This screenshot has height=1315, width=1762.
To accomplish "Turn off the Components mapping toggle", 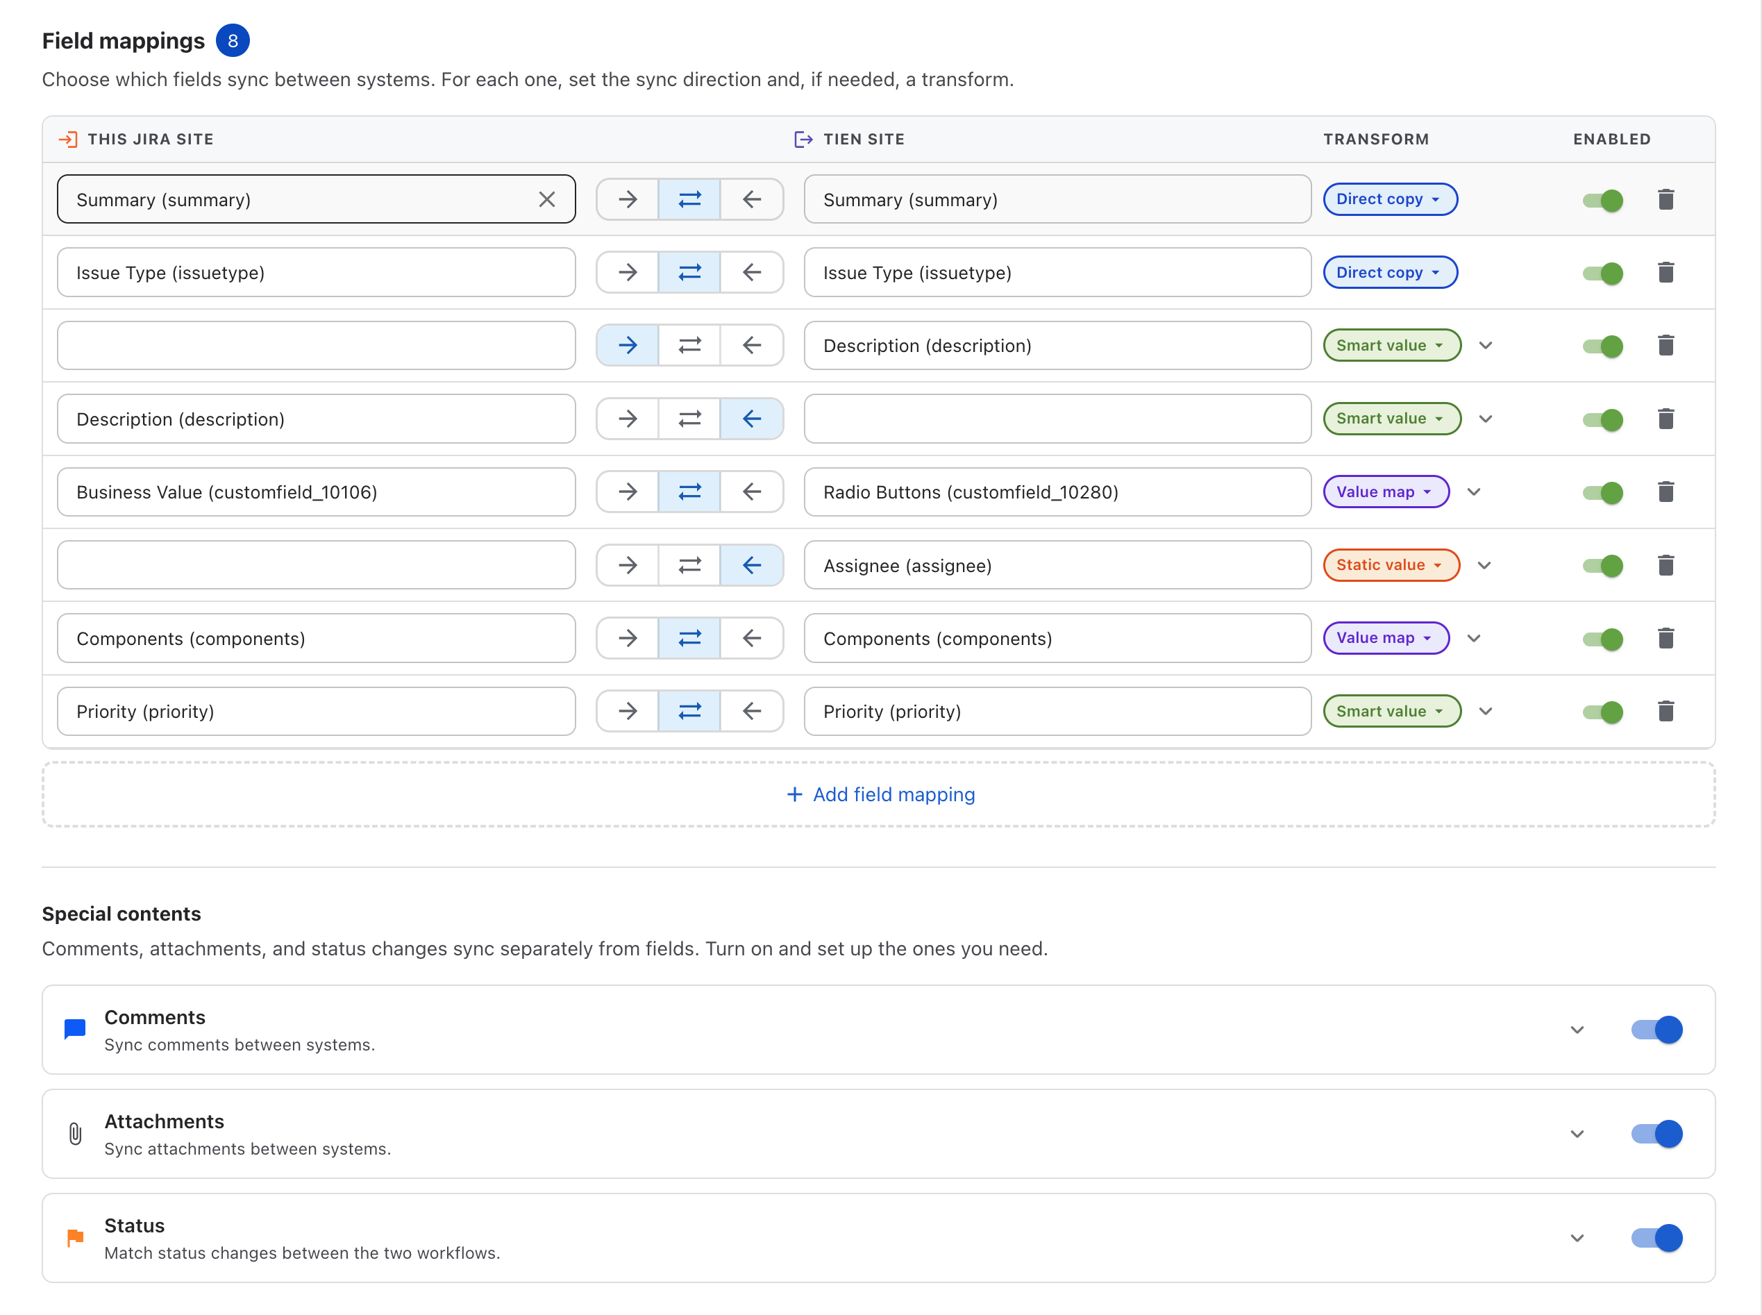I will [1603, 639].
